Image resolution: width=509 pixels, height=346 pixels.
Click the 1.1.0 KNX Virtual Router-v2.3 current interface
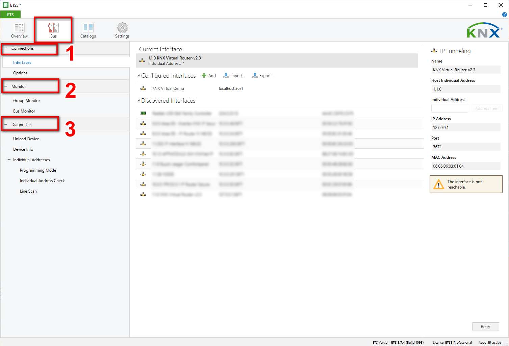pyautogui.click(x=277, y=60)
